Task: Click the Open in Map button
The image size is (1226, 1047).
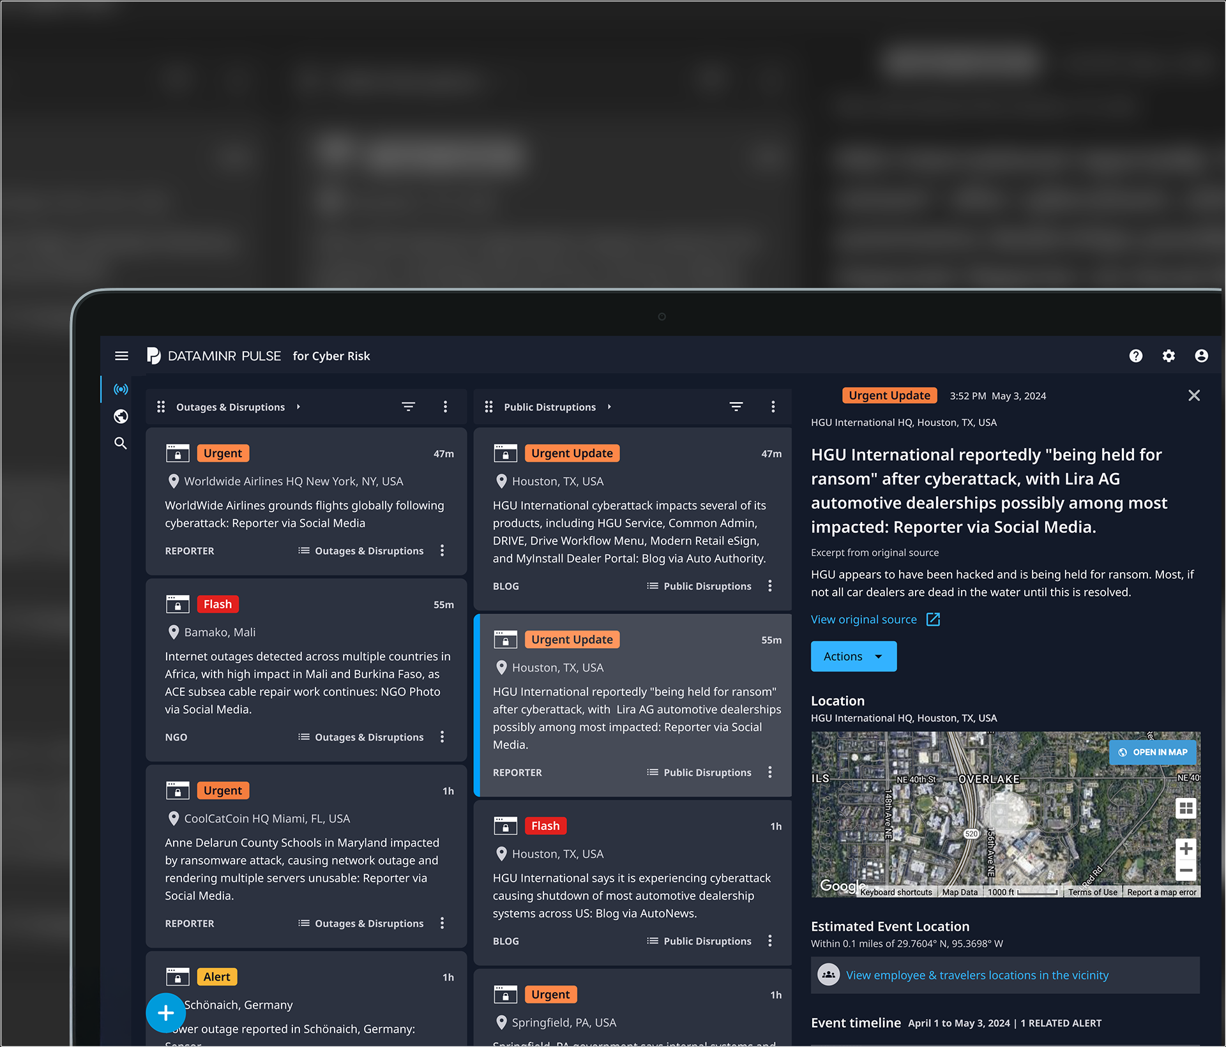Action: pos(1153,752)
